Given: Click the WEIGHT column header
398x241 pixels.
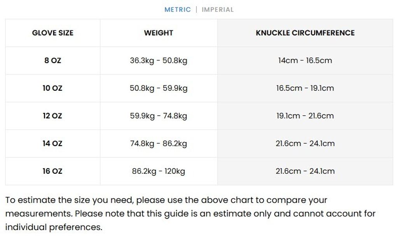Looking at the screenshot, I should pyautogui.click(x=159, y=33).
